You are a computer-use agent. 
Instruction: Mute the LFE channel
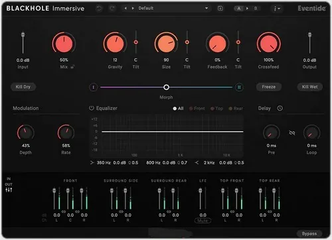[x=203, y=221]
